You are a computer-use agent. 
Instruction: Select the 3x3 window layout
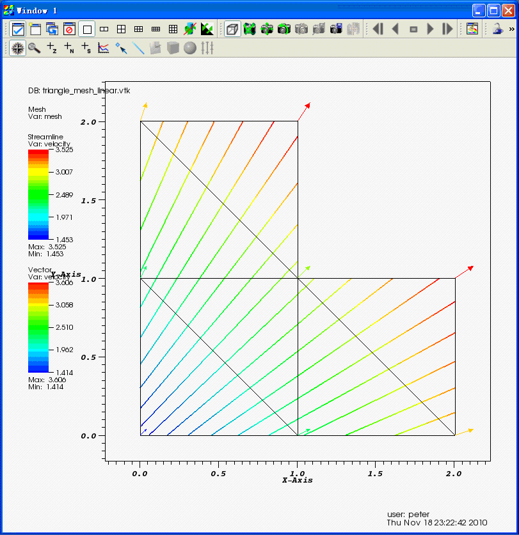click(x=173, y=29)
